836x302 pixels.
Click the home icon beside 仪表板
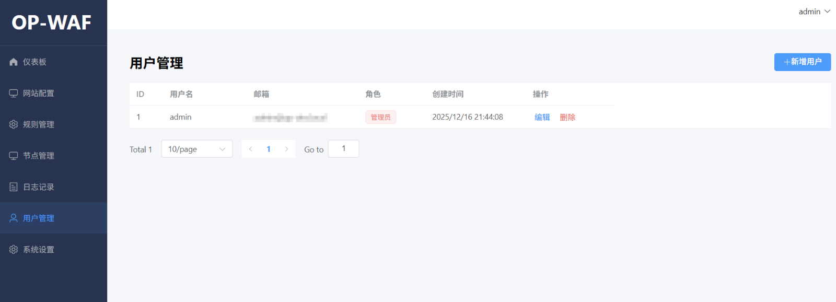14,62
